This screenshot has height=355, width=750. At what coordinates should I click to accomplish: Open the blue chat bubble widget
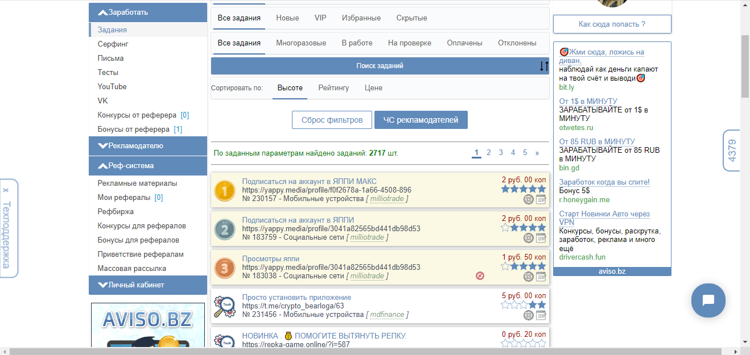click(x=708, y=300)
